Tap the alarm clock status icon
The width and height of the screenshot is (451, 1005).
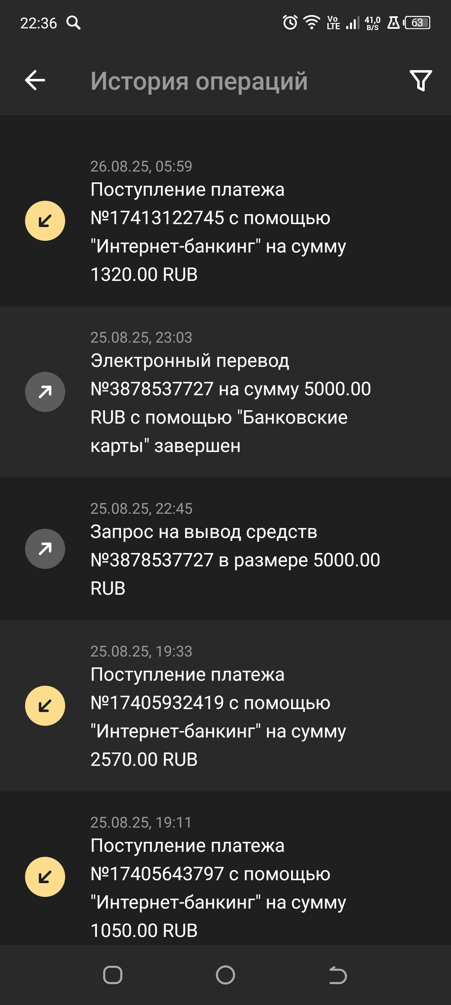290,23
